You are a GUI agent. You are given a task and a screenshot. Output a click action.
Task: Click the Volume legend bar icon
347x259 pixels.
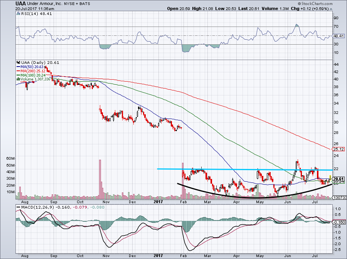click(17, 79)
